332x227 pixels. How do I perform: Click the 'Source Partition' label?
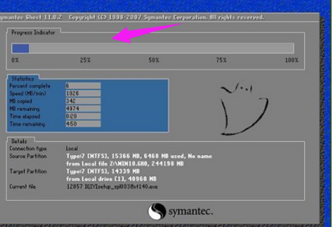pos(28,156)
